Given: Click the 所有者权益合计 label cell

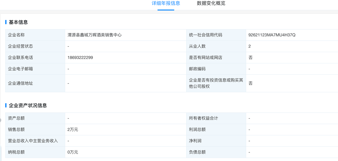Looking at the screenshot, I should click(x=216, y=118).
